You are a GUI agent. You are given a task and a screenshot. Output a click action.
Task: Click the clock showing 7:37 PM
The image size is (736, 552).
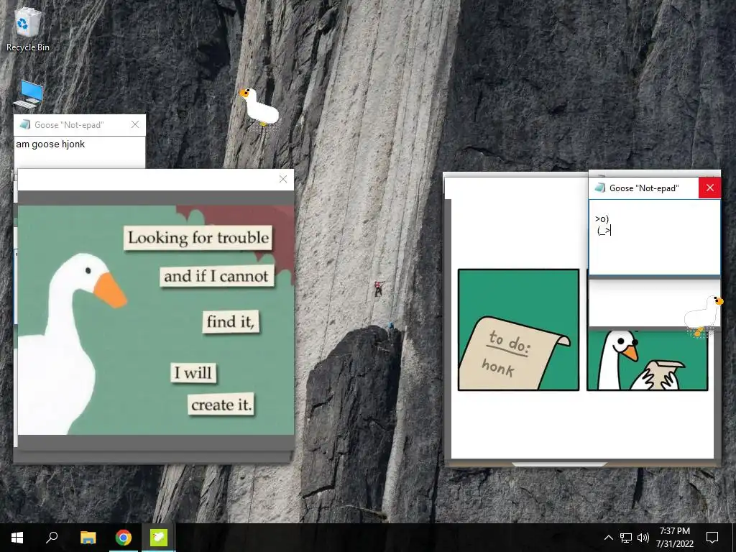pos(674,531)
